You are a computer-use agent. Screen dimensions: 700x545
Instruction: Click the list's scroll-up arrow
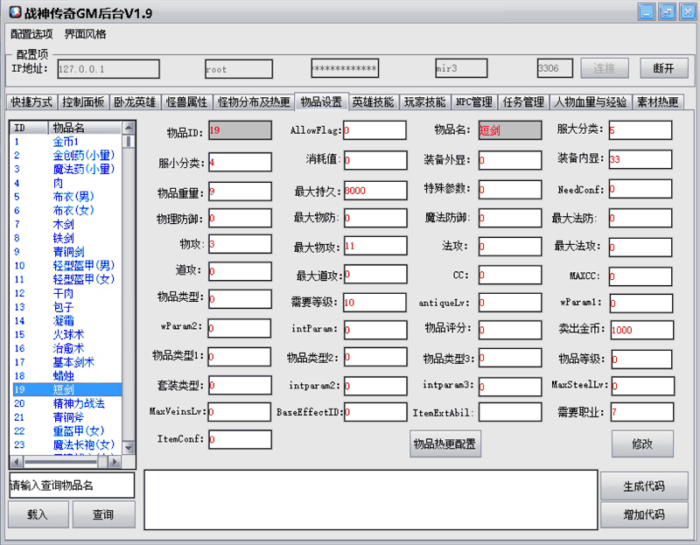[129, 127]
